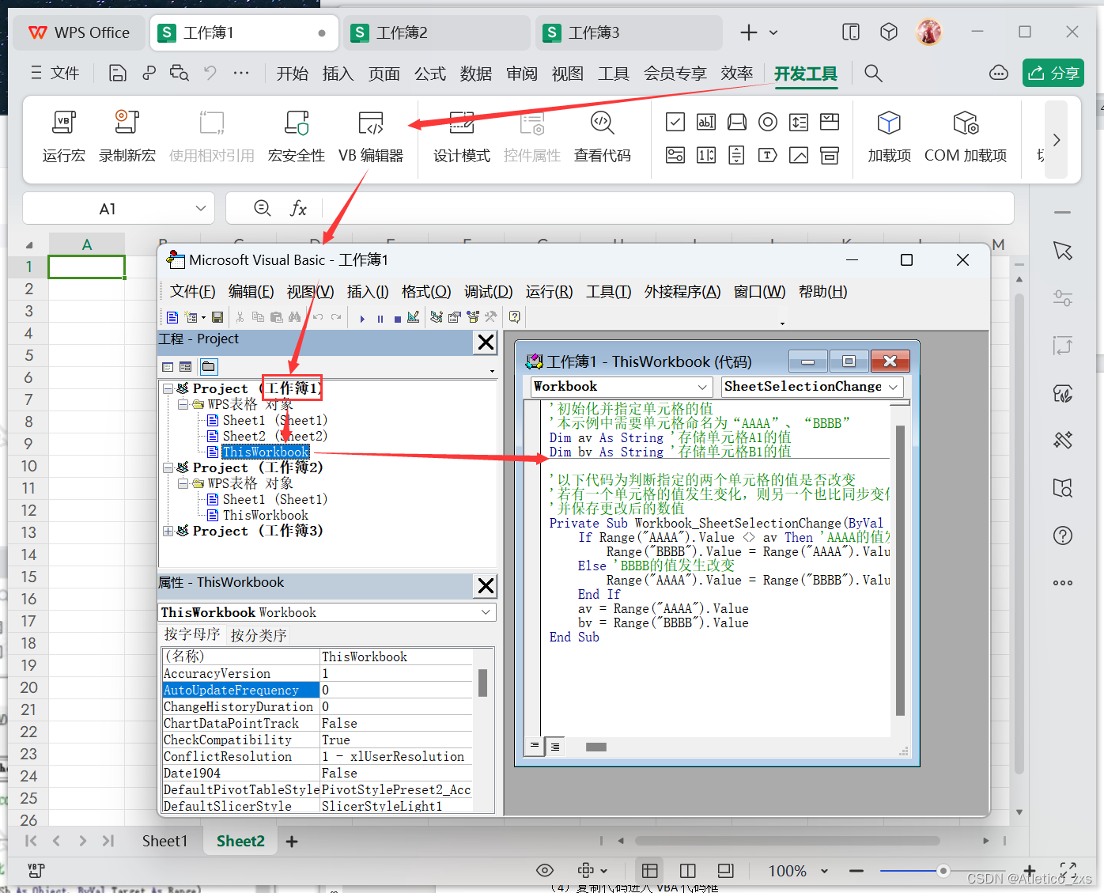Click the search magnifier in WPS ribbon
Screen dimensions: 1104x893
[x=873, y=74]
